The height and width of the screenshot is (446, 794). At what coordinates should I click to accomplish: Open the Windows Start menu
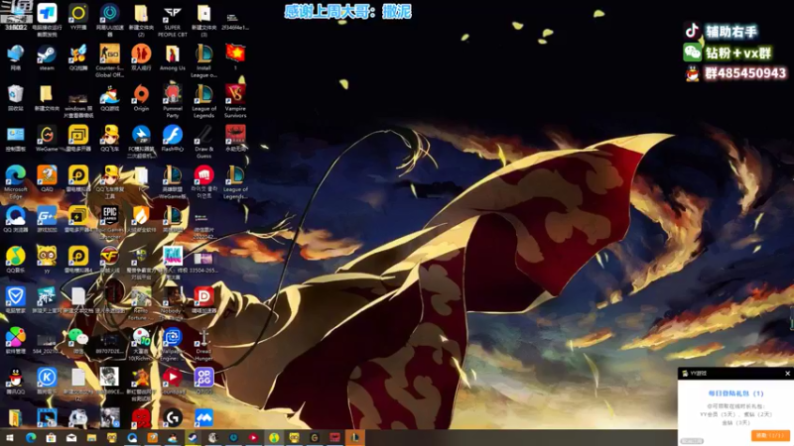(10, 438)
